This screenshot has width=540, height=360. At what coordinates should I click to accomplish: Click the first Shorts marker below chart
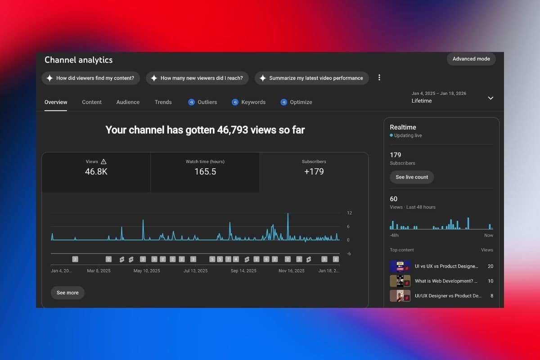tap(121, 259)
